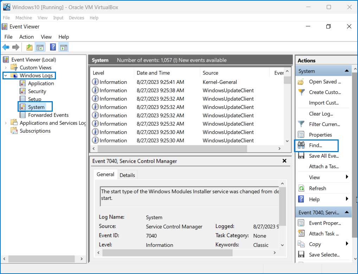The height and width of the screenshot is (274, 358).
Task: Select the Security log icon
Action: point(23,91)
